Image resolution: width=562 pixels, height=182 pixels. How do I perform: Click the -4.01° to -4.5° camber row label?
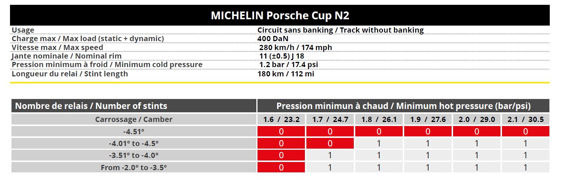[x=134, y=143]
